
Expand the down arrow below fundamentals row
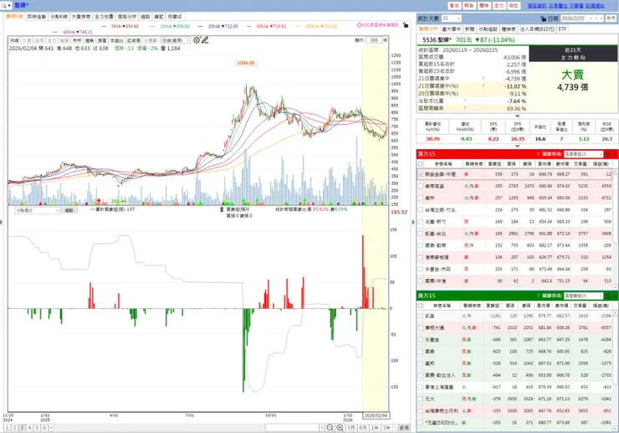tap(517, 146)
